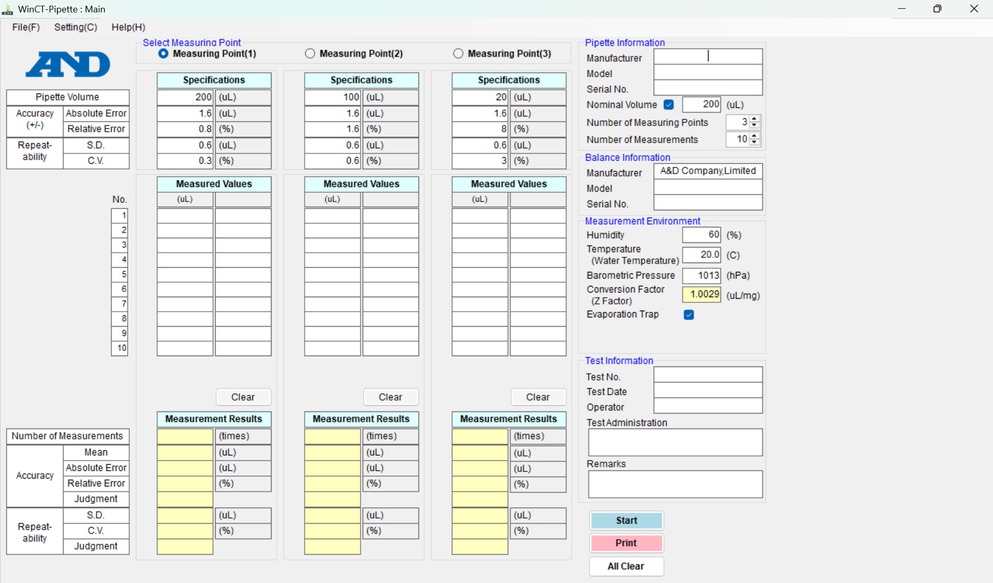Select Measuring Point(2) radio button
Screen dimensions: 993x583
[x=310, y=54]
